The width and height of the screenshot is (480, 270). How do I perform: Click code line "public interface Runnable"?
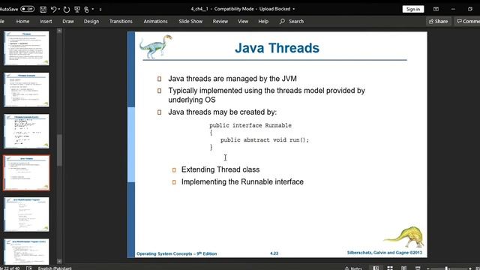(250, 125)
